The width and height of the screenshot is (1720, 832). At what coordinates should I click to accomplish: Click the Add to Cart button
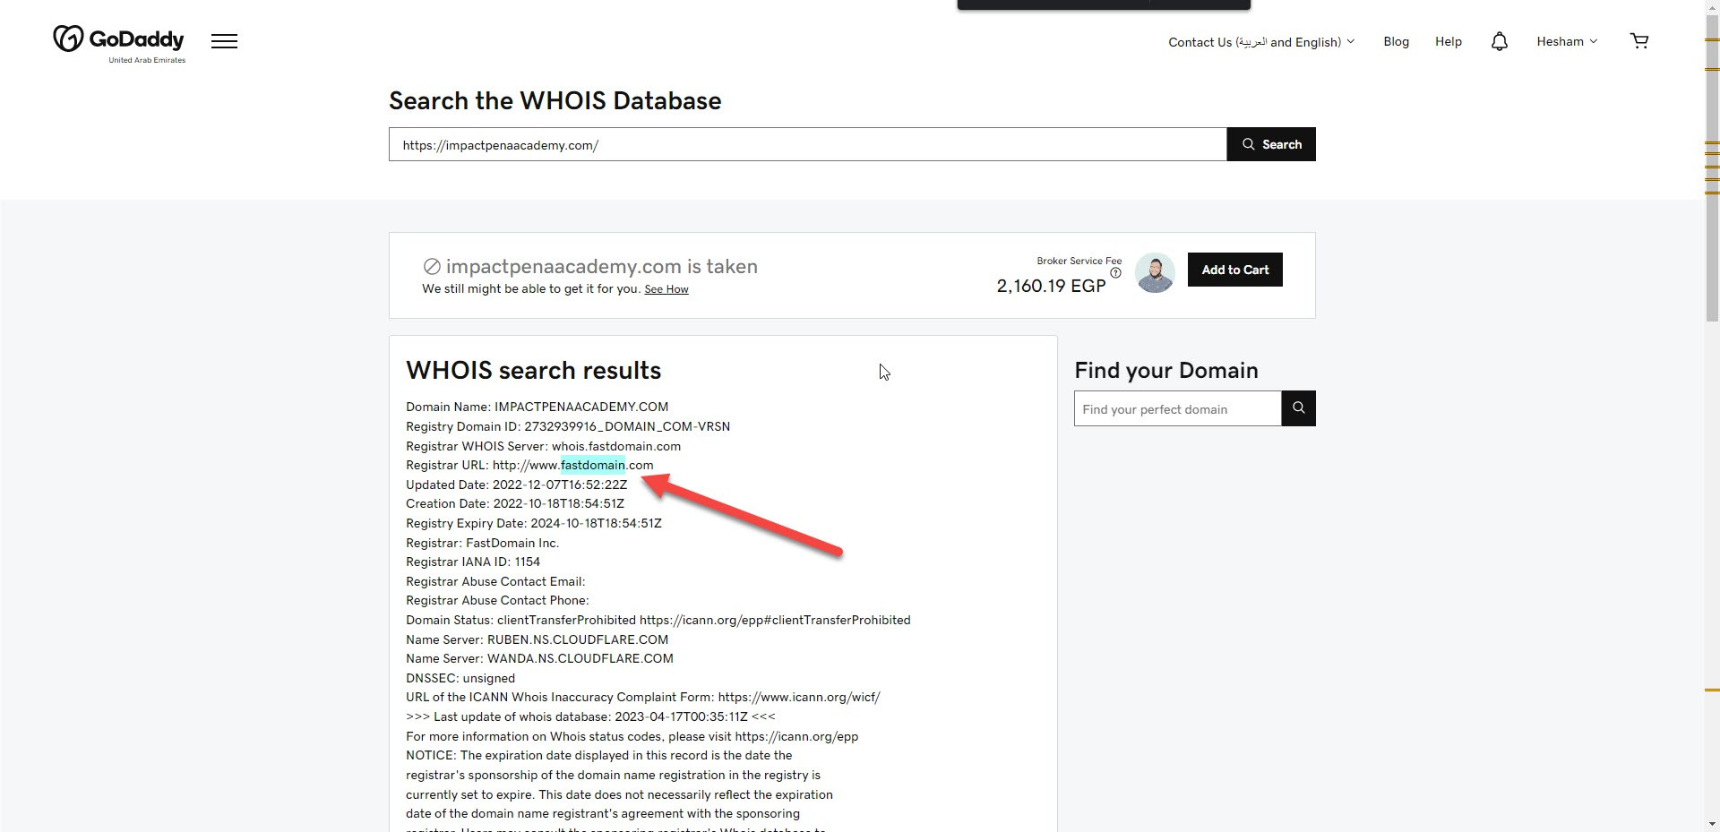[x=1234, y=270]
